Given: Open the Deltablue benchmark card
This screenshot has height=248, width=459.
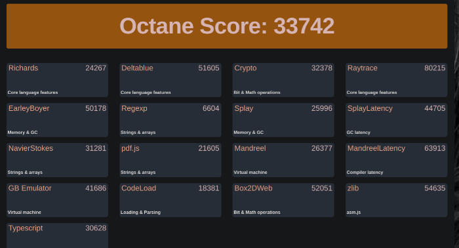Looking at the screenshot, I should click(170, 80).
